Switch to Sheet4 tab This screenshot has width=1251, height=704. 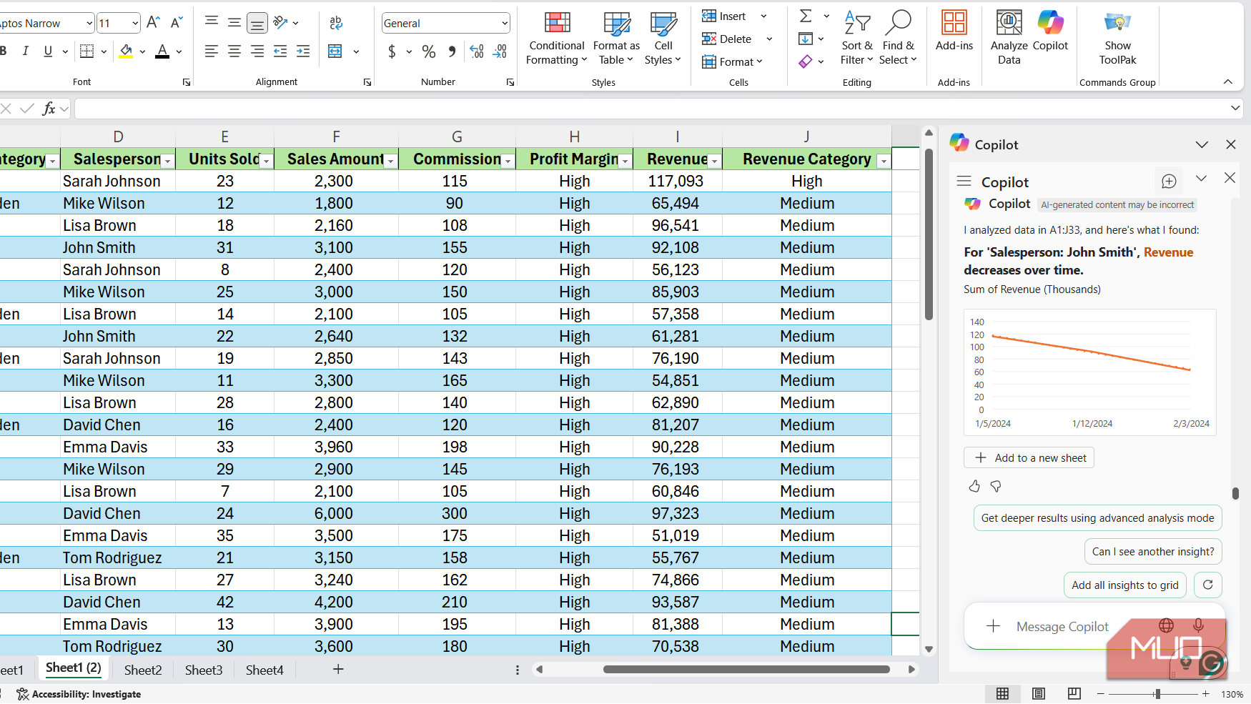pyautogui.click(x=264, y=670)
